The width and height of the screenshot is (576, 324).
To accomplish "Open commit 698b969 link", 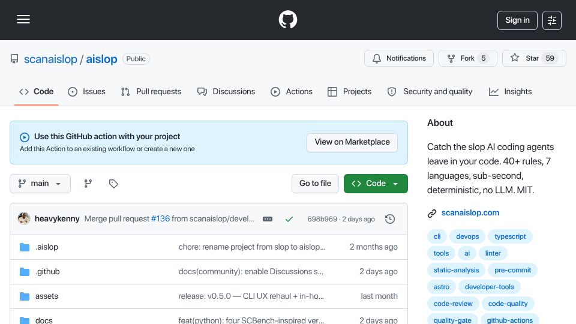I will coord(322,219).
